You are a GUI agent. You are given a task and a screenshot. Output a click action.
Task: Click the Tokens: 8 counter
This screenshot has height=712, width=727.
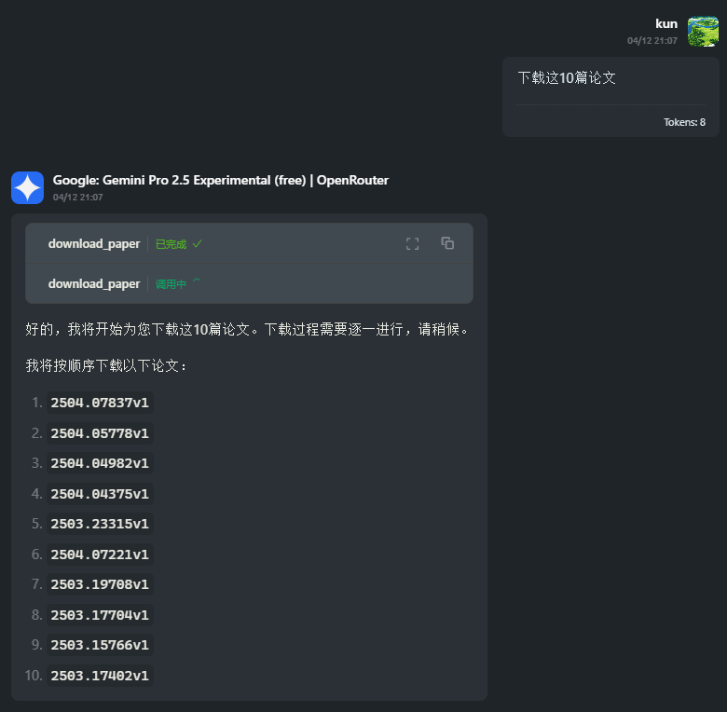coord(684,122)
